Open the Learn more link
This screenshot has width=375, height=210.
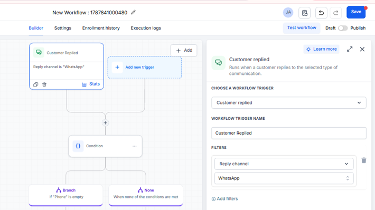tap(322, 49)
